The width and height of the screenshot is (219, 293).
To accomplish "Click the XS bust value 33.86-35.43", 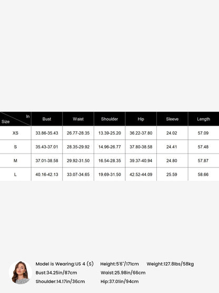I will coord(47,133).
